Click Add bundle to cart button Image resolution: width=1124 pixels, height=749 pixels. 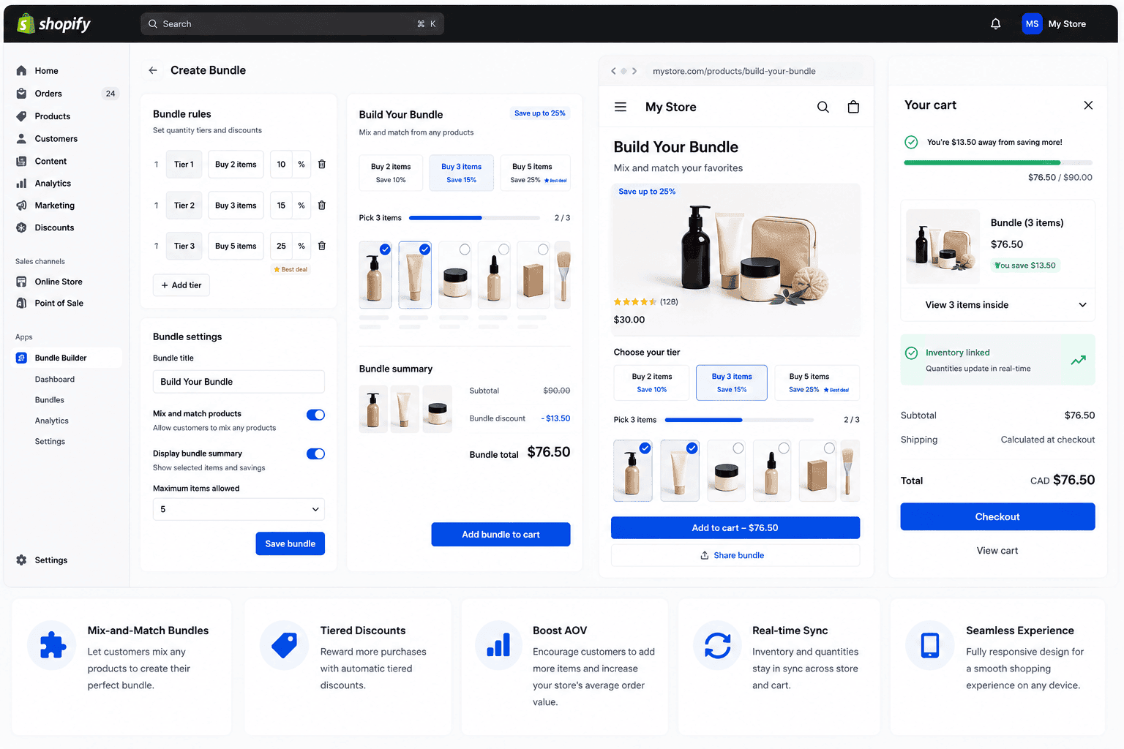tap(501, 535)
